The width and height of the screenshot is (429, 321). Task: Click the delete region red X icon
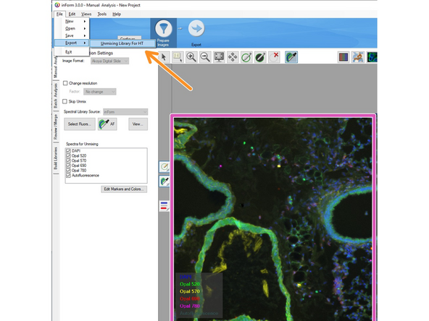(x=274, y=57)
